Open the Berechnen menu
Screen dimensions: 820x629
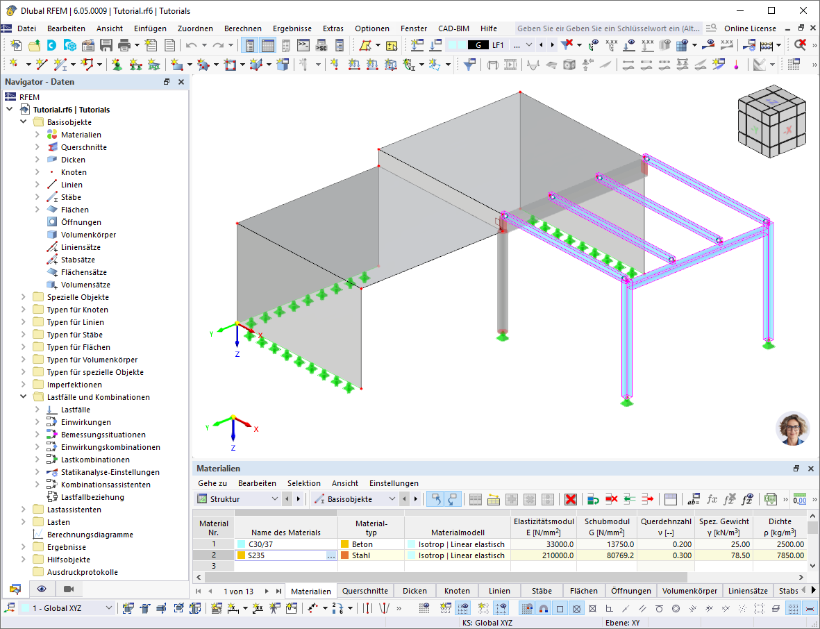pyautogui.click(x=242, y=28)
